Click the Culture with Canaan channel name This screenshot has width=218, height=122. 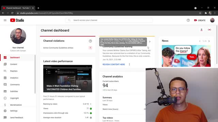tap(18, 51)
